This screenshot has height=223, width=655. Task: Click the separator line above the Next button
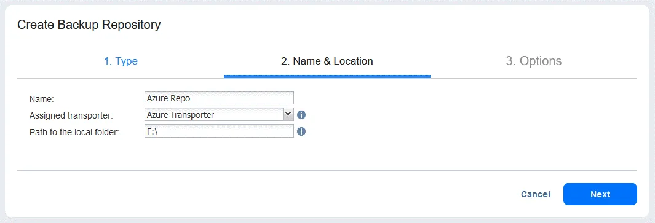[327, 170]
